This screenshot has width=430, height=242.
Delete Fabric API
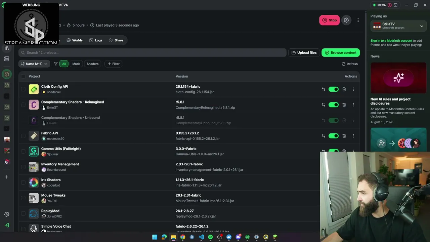pos(344,136)
